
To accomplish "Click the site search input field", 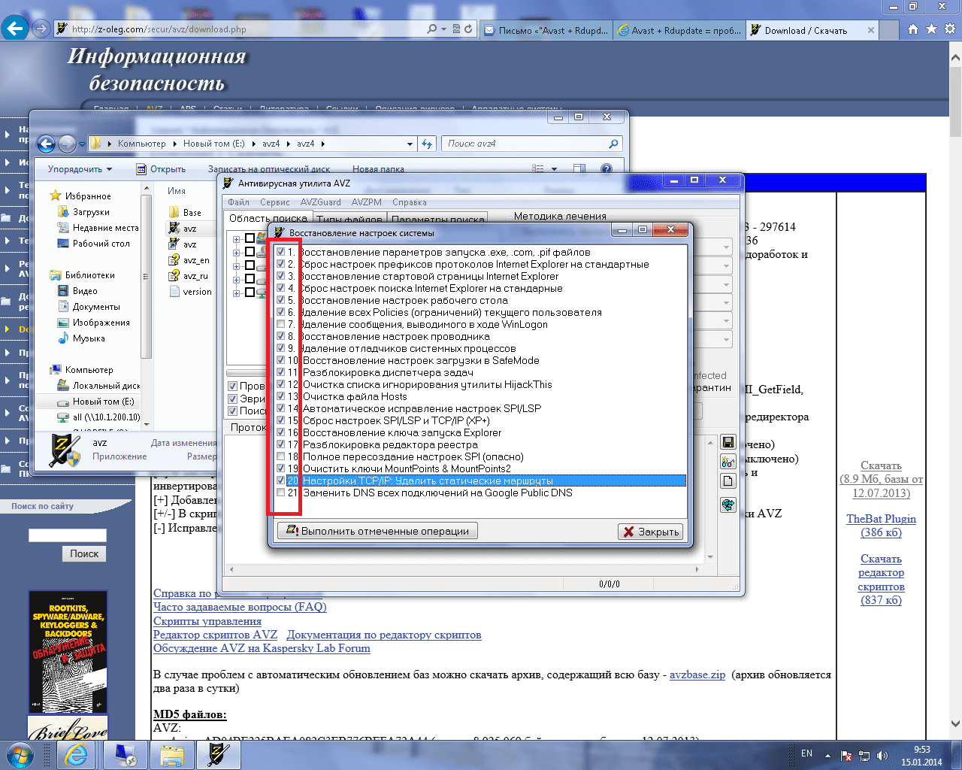I will click(68, 535).
